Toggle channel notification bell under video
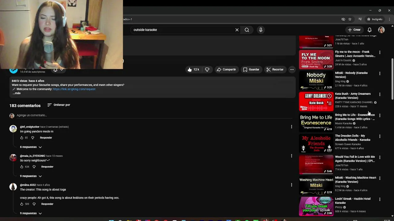Image resolution: width=394 pixels, height=221 pixels. 58,70
